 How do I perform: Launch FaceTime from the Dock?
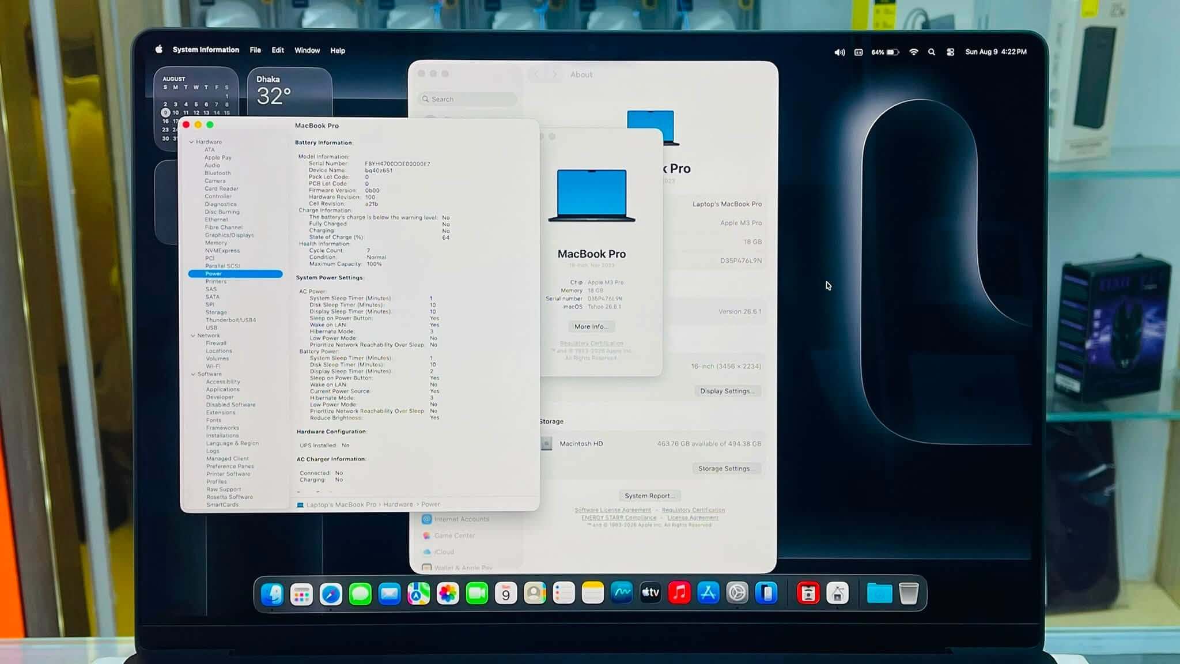476,594
